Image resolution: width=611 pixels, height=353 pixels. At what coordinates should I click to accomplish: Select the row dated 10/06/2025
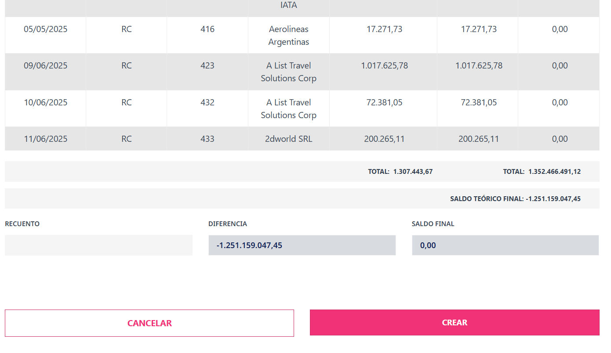(302, 108)
